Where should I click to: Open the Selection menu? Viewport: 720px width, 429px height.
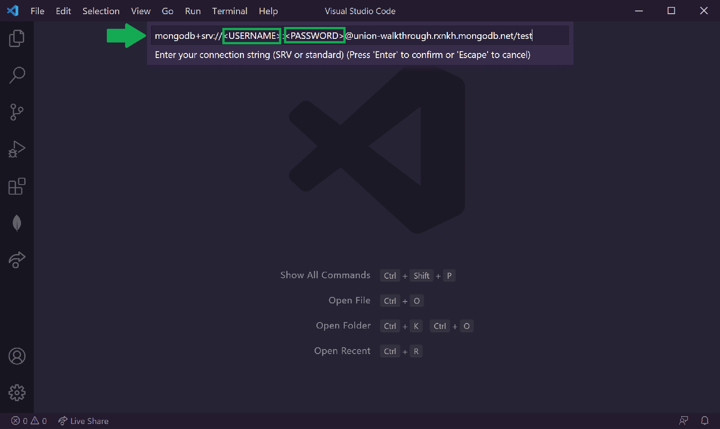point(101,11)
